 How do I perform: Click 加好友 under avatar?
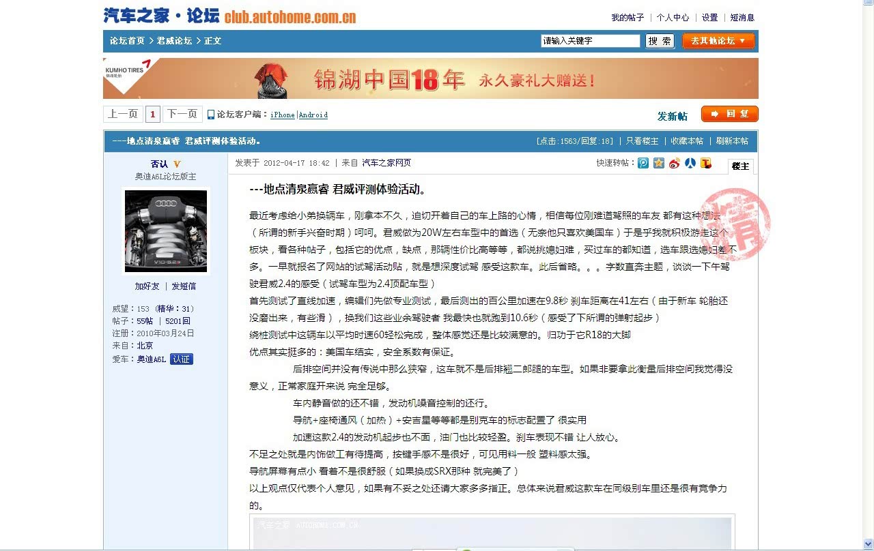click(147, 286)
